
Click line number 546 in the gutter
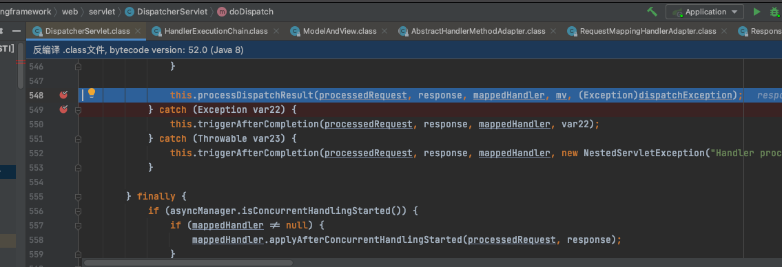point(36,66)
